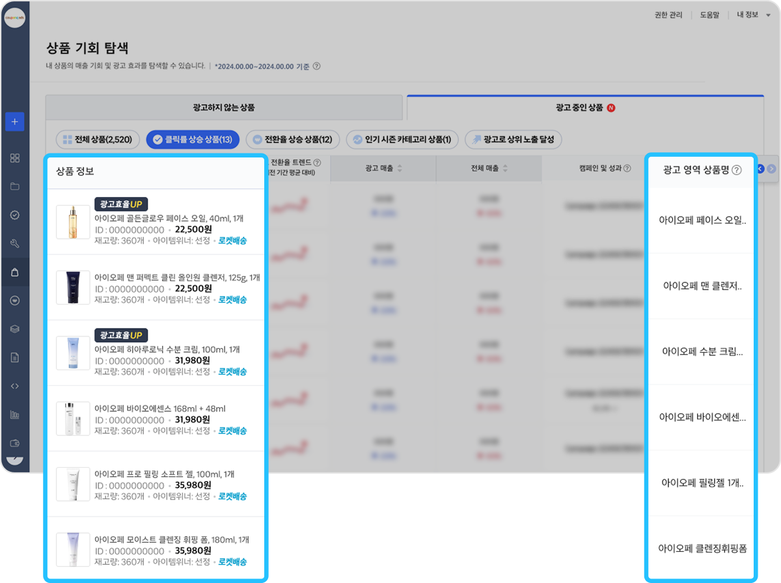Screen dimensions: 781x583
Task: Select the 클릭률 상승 상품(13) filter chip
Action: [x=193, y=139]
